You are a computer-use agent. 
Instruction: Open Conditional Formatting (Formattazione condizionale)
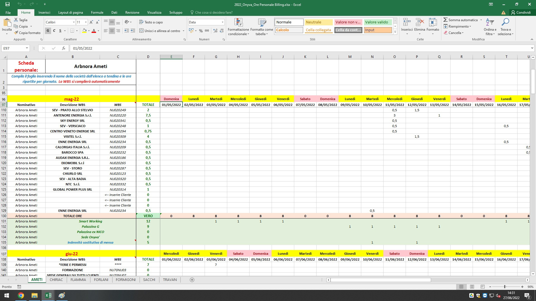(238, 27)
